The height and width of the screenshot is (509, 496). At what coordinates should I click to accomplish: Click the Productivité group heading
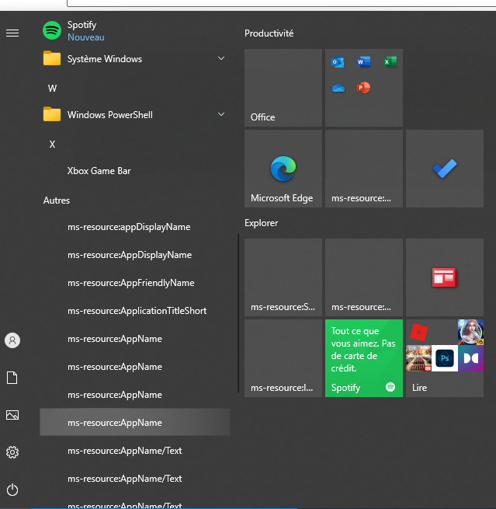tap(269, 33)
